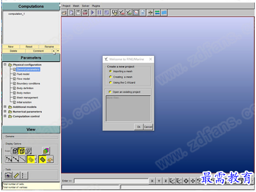This screenshot has width=256, height=192.
Task: Click the yellow highlighted cube display icon
Action: tap(22, 151)
